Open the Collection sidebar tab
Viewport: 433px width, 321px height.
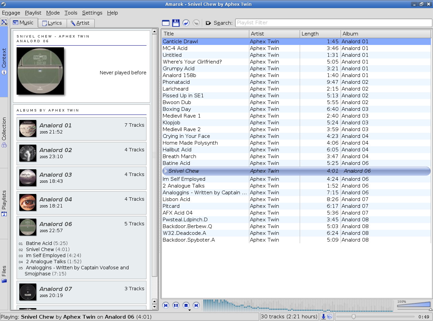(4, 132)
